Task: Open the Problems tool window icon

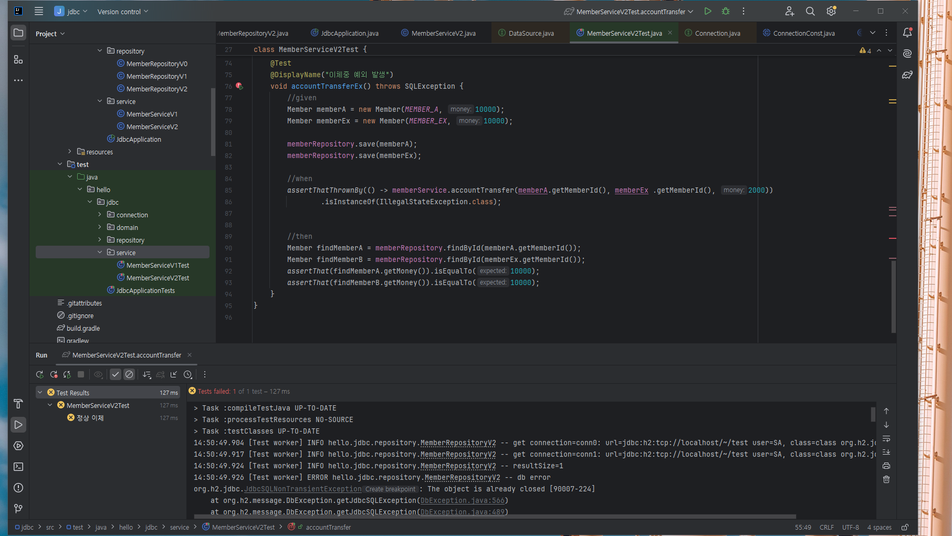Action: coord(18,488)
